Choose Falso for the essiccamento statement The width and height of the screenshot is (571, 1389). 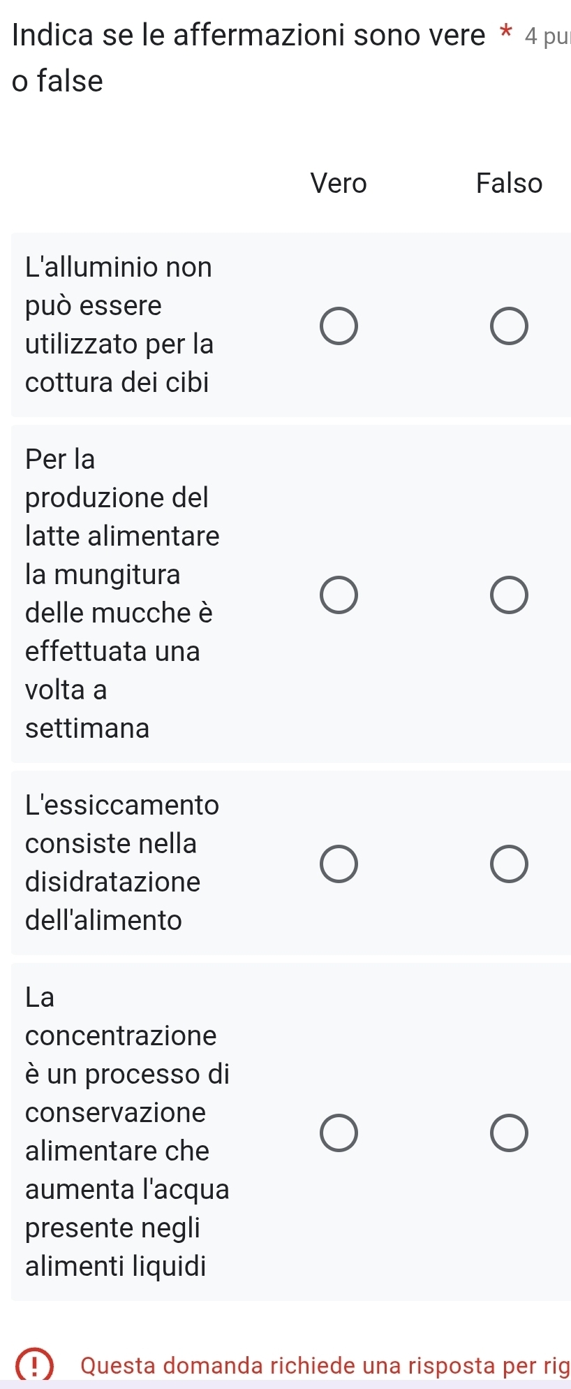(509, 864)
